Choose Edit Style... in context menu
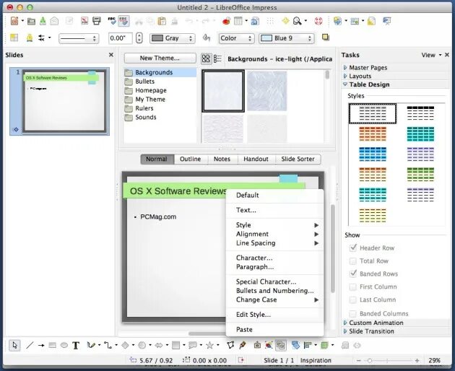 (x=274, y=315)
